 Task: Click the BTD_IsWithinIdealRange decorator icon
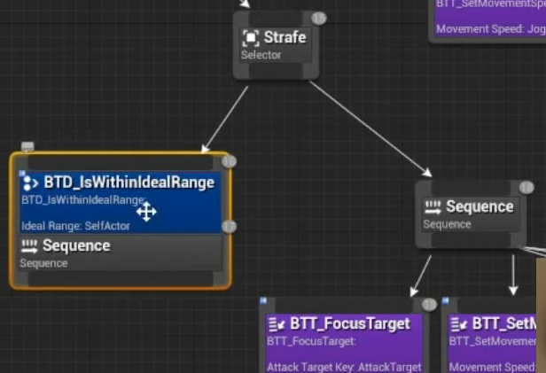(x=30, y=183)
